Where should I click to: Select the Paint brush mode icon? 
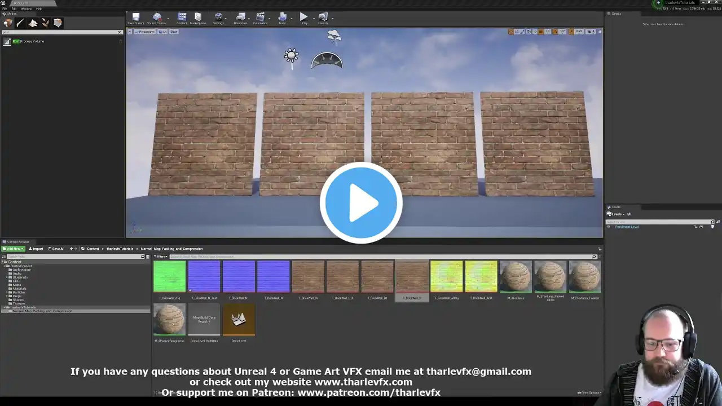(20, 23)
